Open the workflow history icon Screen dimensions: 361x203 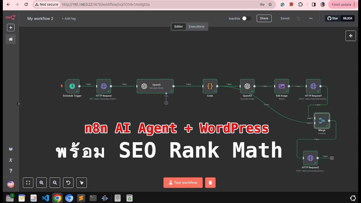coord(298,18)
